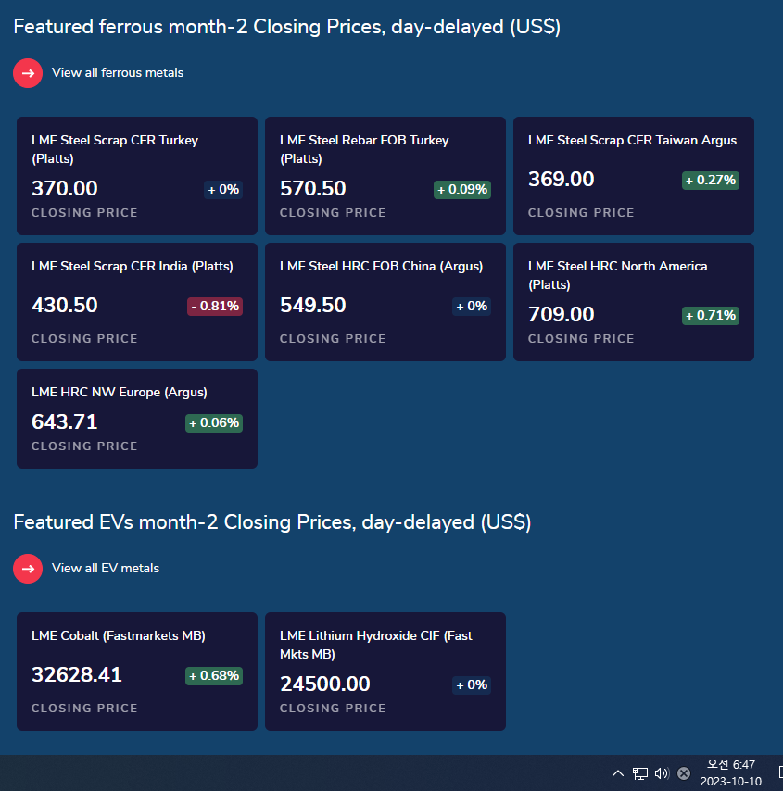
Task: Open the volume speaker icon in the tray
Action: coord(662,772)
